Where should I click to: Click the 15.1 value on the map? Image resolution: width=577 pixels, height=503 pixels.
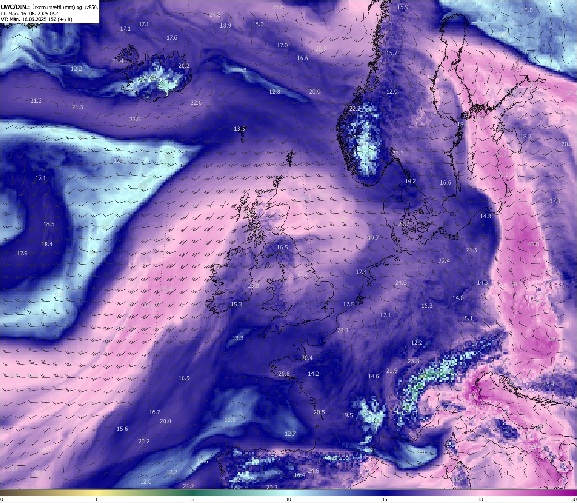coord(467,318)
